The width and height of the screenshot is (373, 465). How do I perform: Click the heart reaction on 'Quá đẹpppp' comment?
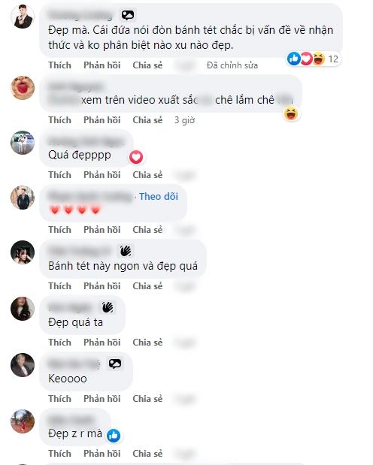pyautogui.click(x=135, y=157)
